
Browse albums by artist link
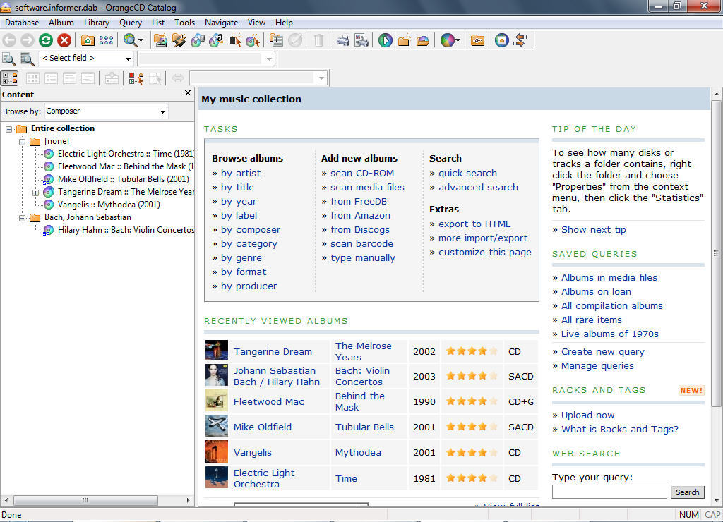click(241, 174)
